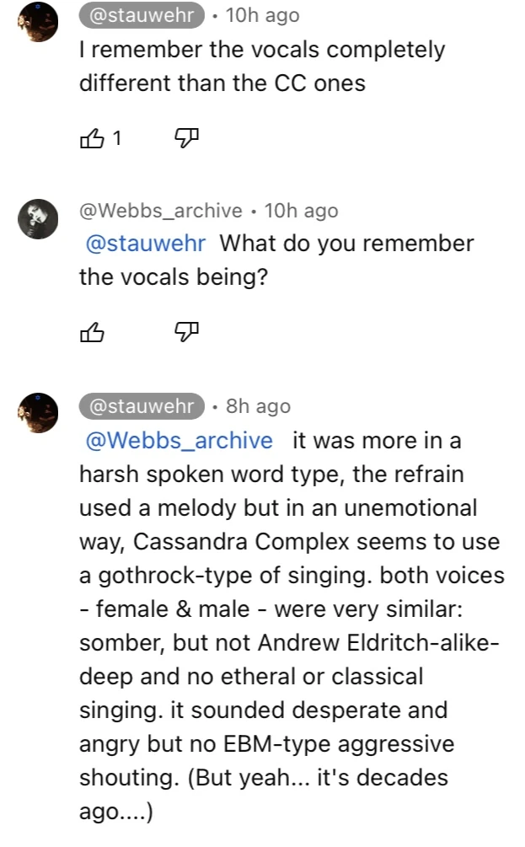Viewport: 525px width, 847px height.
Task: Dislike the first comment about CC vocals
Action: point(185,138)
